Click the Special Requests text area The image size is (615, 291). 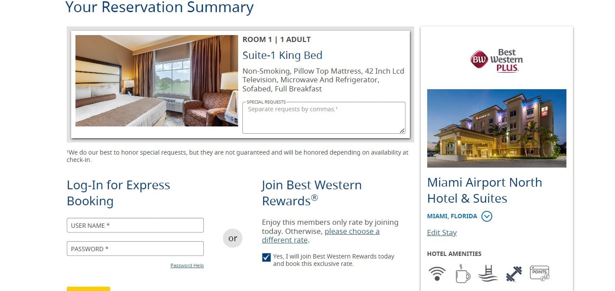coord(324,117)
